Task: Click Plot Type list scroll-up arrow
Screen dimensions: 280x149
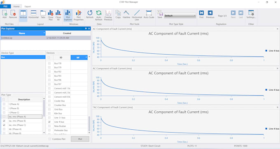Action: click(x=44, y=99)
